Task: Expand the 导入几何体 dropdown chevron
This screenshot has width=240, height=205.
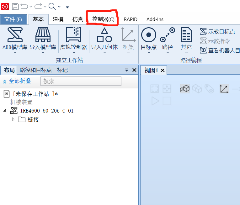Action: (104, 52)
